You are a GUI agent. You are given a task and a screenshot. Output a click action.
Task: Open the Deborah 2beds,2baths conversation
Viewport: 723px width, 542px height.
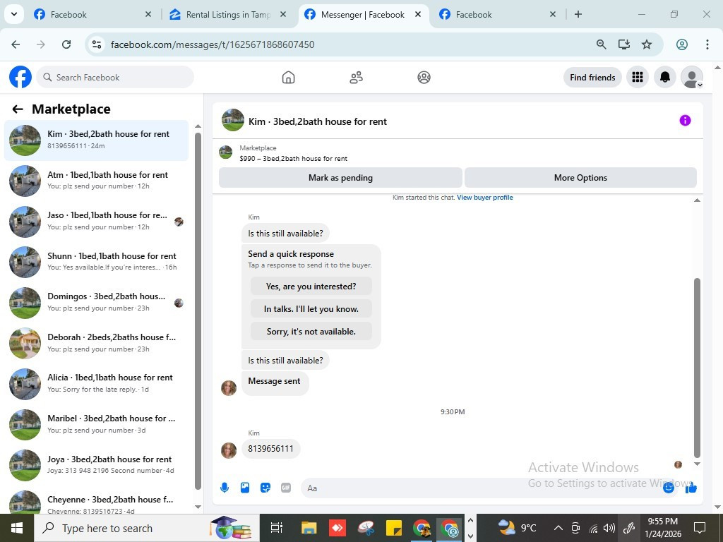(x=96, y=343)
